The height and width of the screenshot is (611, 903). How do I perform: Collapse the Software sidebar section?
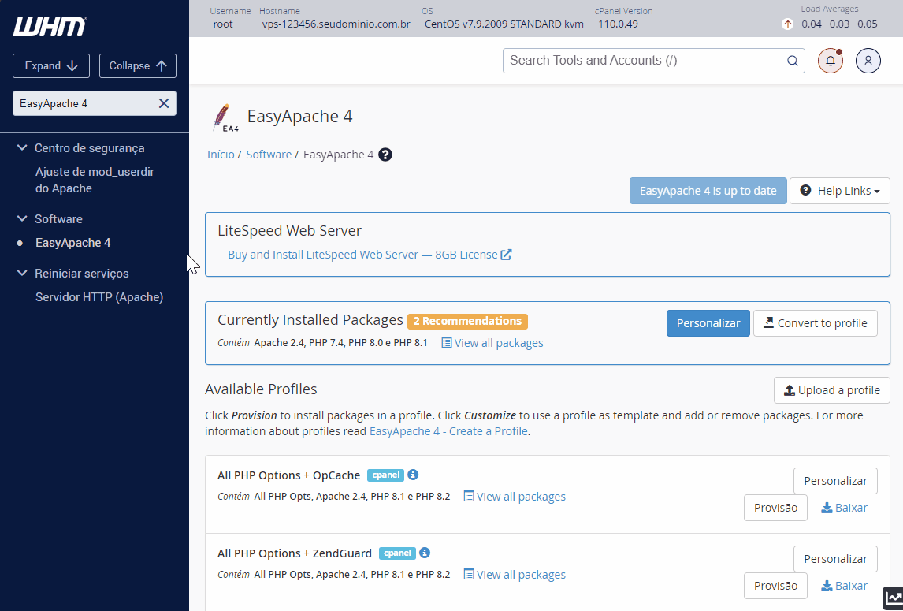pyautogui.click(x=22, y=218)
